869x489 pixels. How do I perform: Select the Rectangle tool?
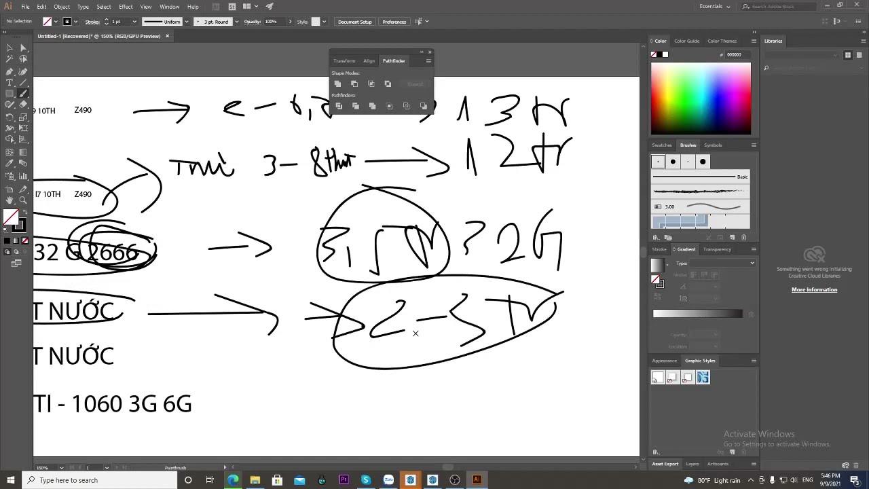click(x=10, y=94)
